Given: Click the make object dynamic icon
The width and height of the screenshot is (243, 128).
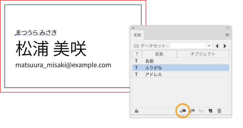Looking at the screenshot, I should pyautogui.click(x=183, y=111).
